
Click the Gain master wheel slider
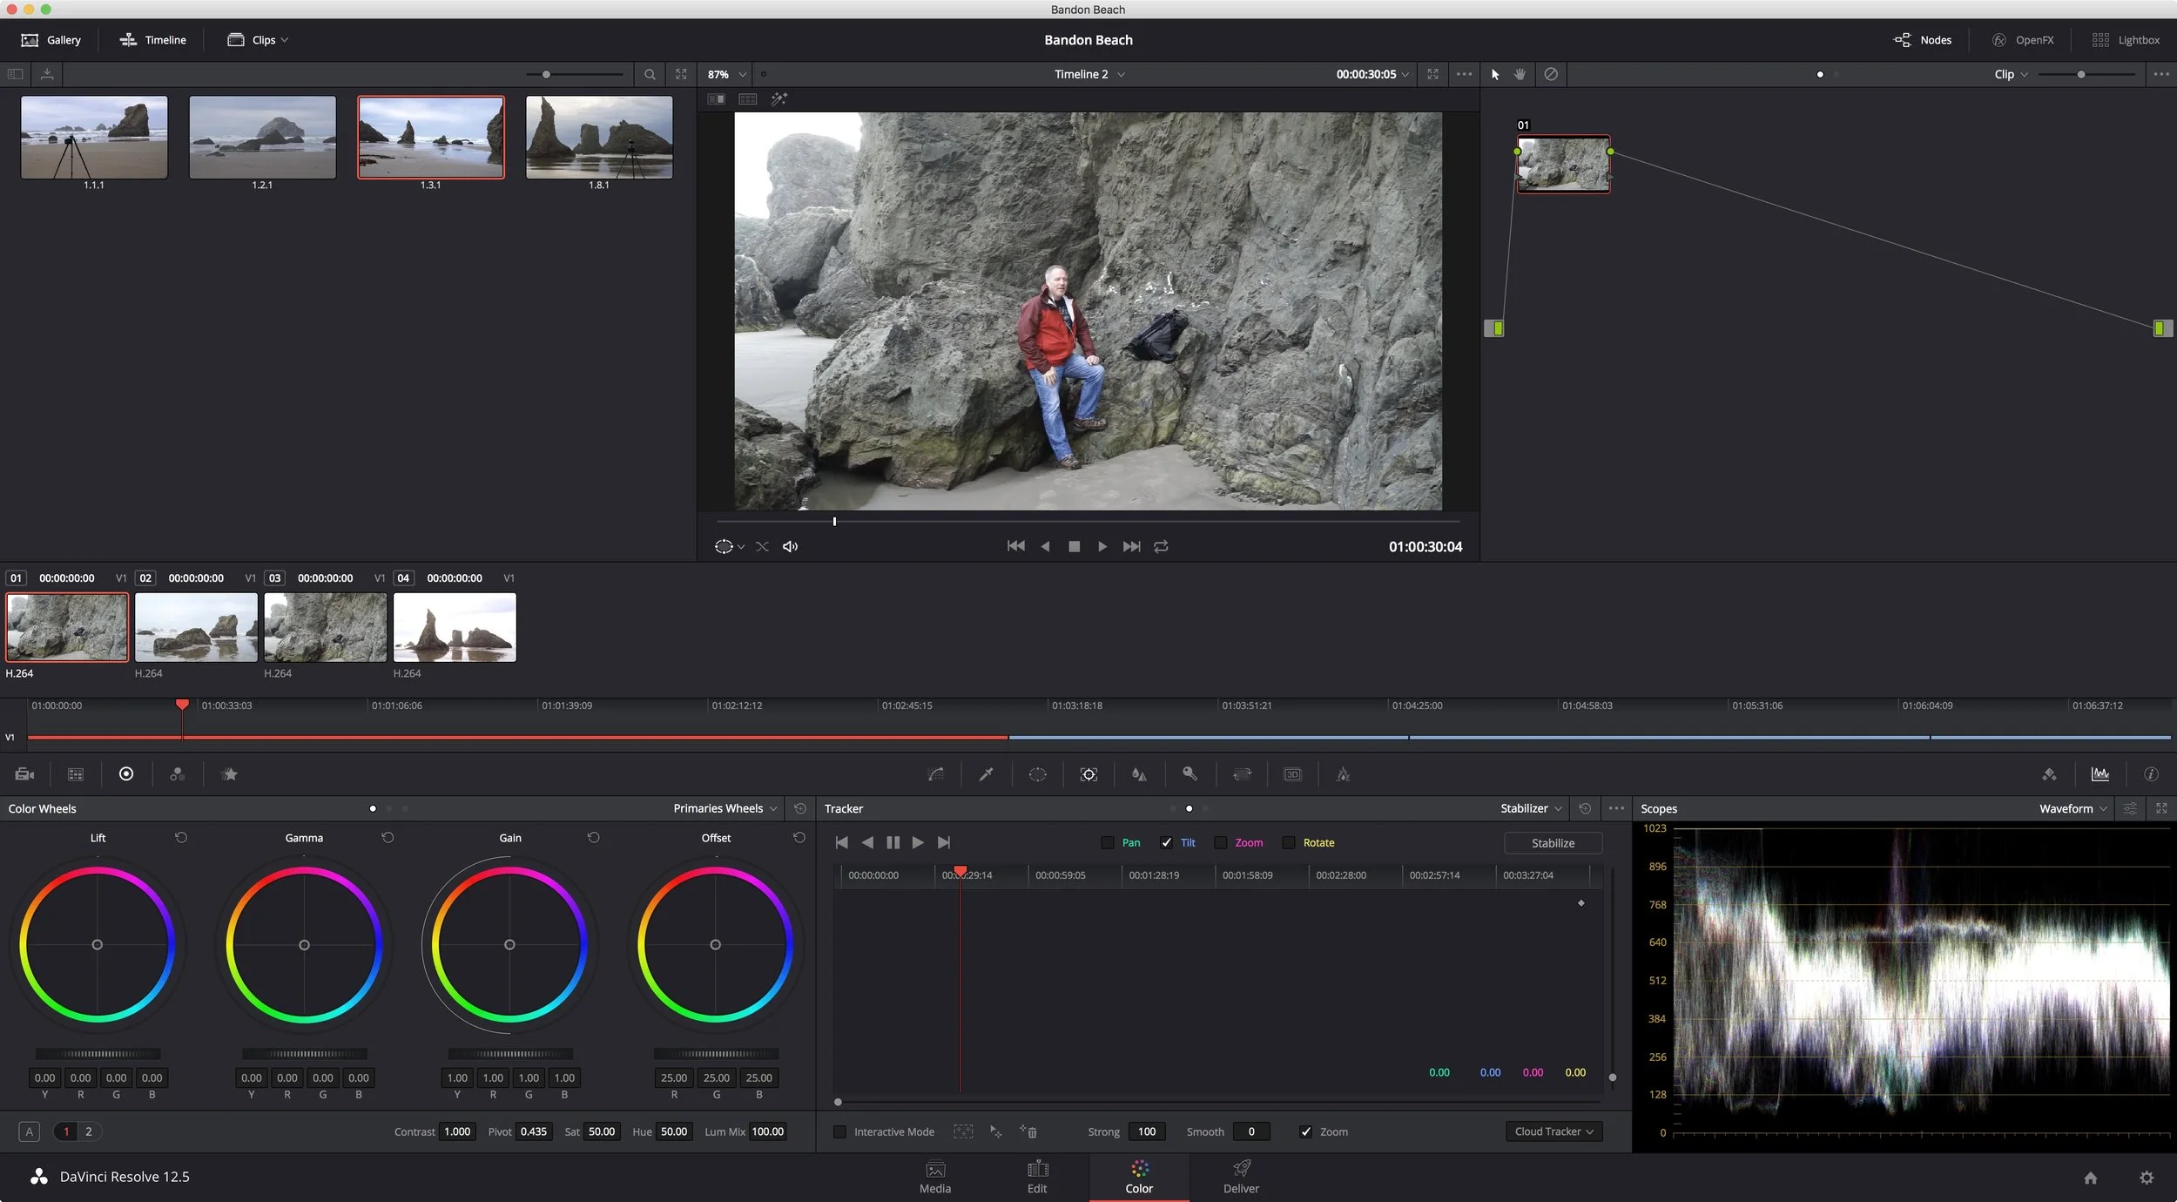(x=510, y=1054)
